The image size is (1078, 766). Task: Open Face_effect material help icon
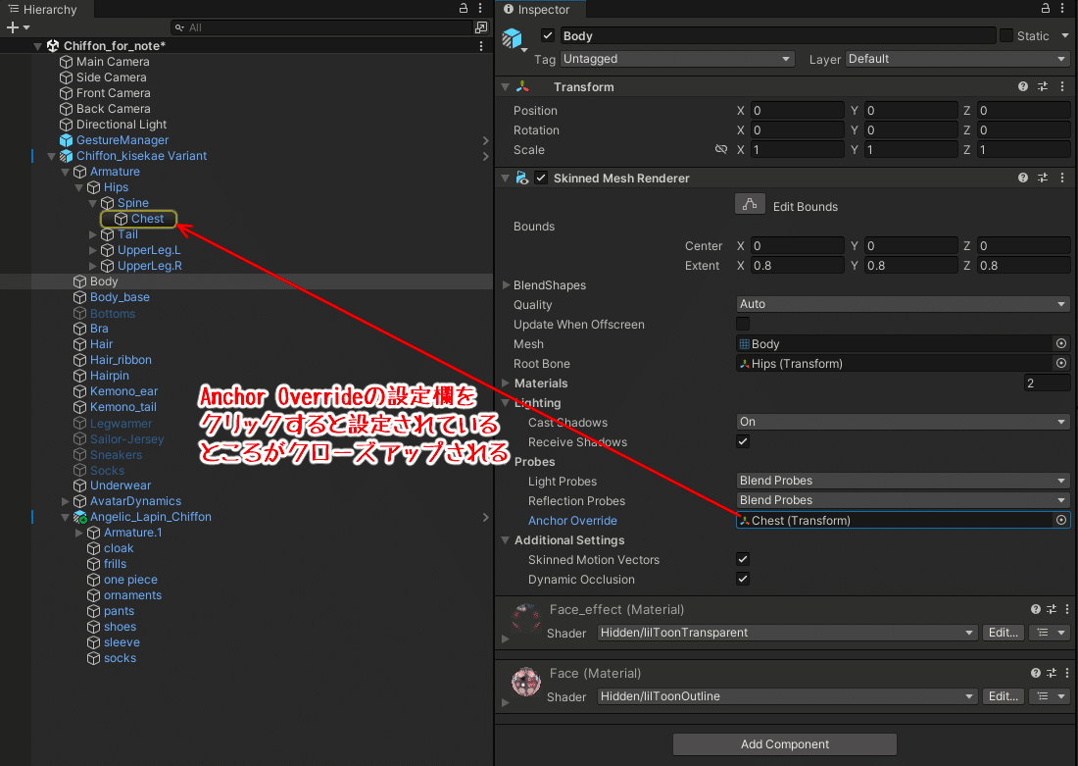point(1036,609)
